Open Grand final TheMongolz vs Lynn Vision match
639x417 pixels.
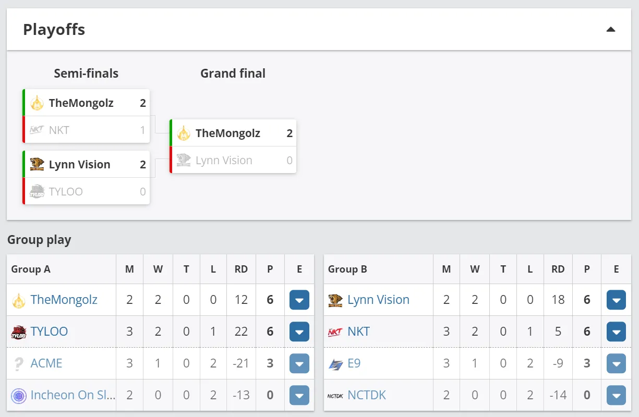(x=233, y=146)
